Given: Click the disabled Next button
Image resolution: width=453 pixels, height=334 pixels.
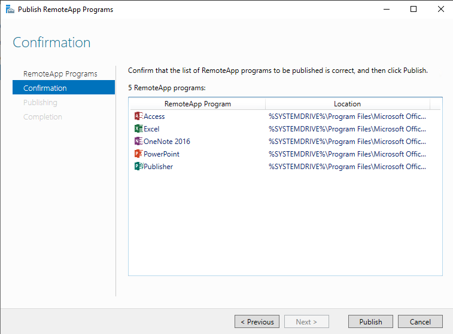Looking at the screenshot, I should 306,321.
